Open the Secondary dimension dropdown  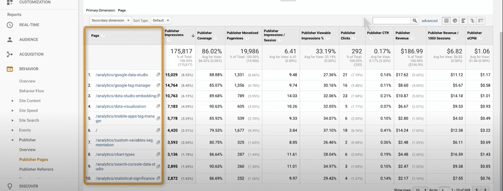pyautogui.click(x=110, y=21)
